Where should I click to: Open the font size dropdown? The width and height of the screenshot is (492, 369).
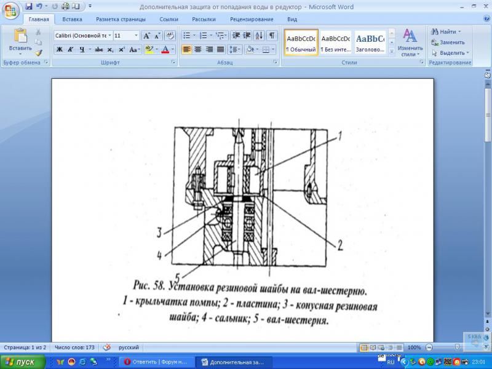click(135, 36)
